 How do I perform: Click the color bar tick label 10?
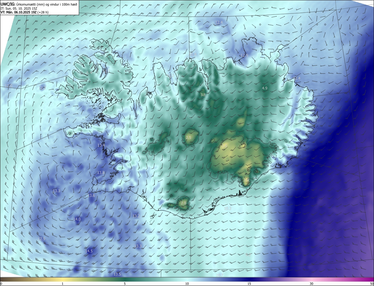pos(187,284)
